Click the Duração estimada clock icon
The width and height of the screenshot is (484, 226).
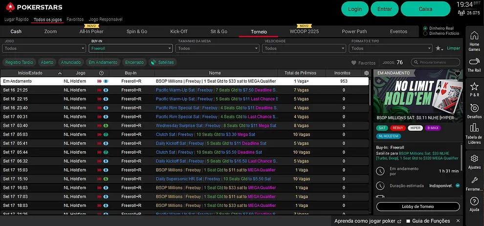tap(380, 185)
